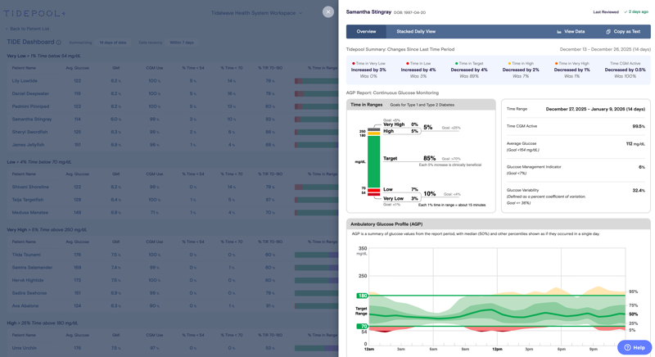
Task: Click the green Target segment of ranges bar
Action: 373,161
